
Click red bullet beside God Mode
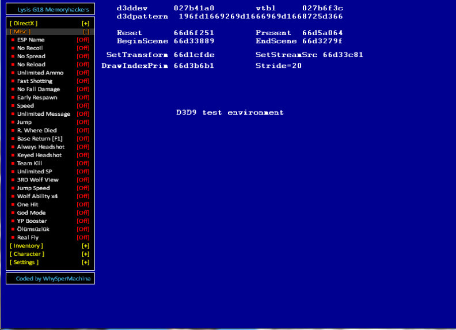(x=13, y=213)
